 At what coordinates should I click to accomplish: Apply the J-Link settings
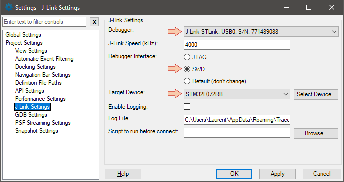click(277, 174)
